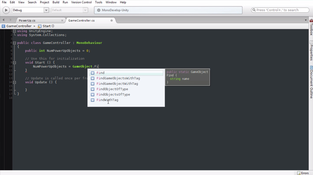Open the Debug configuration dropdown
Viewport: 313px width, 175px height.
point(30,10)
